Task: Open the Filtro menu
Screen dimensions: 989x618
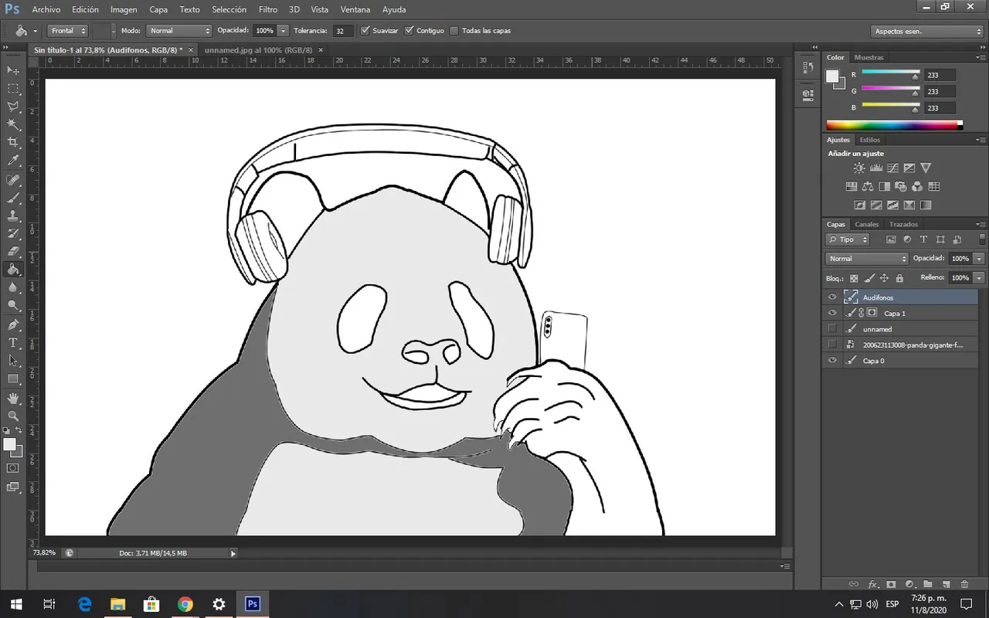Action: (268, 9)
